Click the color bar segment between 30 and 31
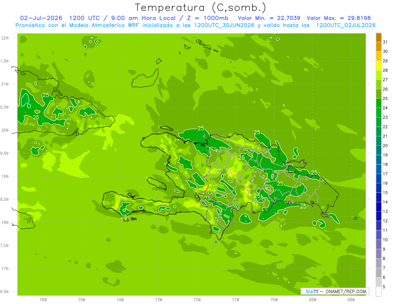The width and height of the screenshot is (394, 304). [x=379, y=47]
